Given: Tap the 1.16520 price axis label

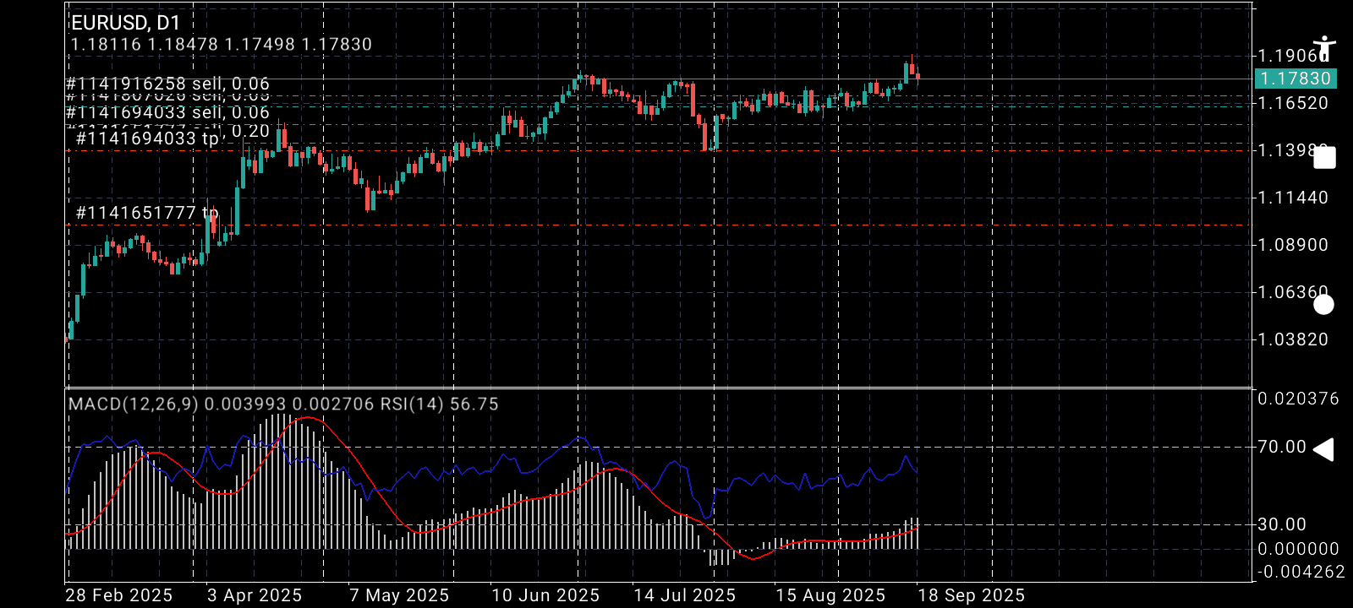Looking at the screenshot, I should click(x=1294, y=103).
